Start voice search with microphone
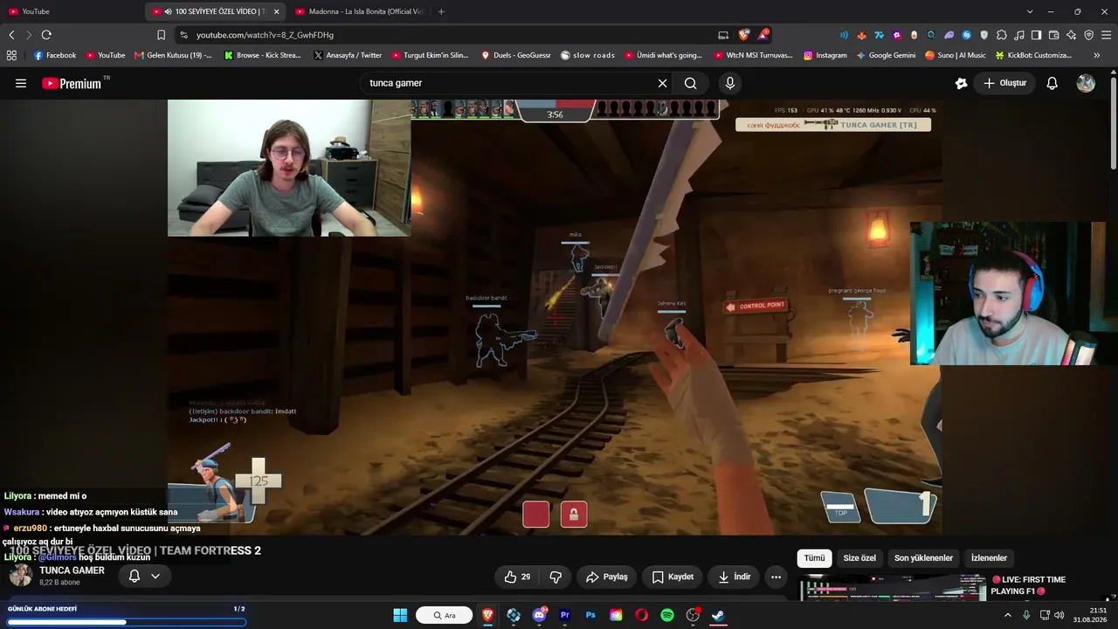This screenshot has width=1118, height=629. click(730, 83)
